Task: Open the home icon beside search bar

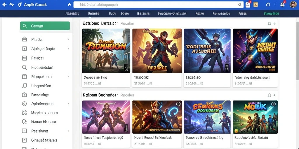Action: point(69,5)
